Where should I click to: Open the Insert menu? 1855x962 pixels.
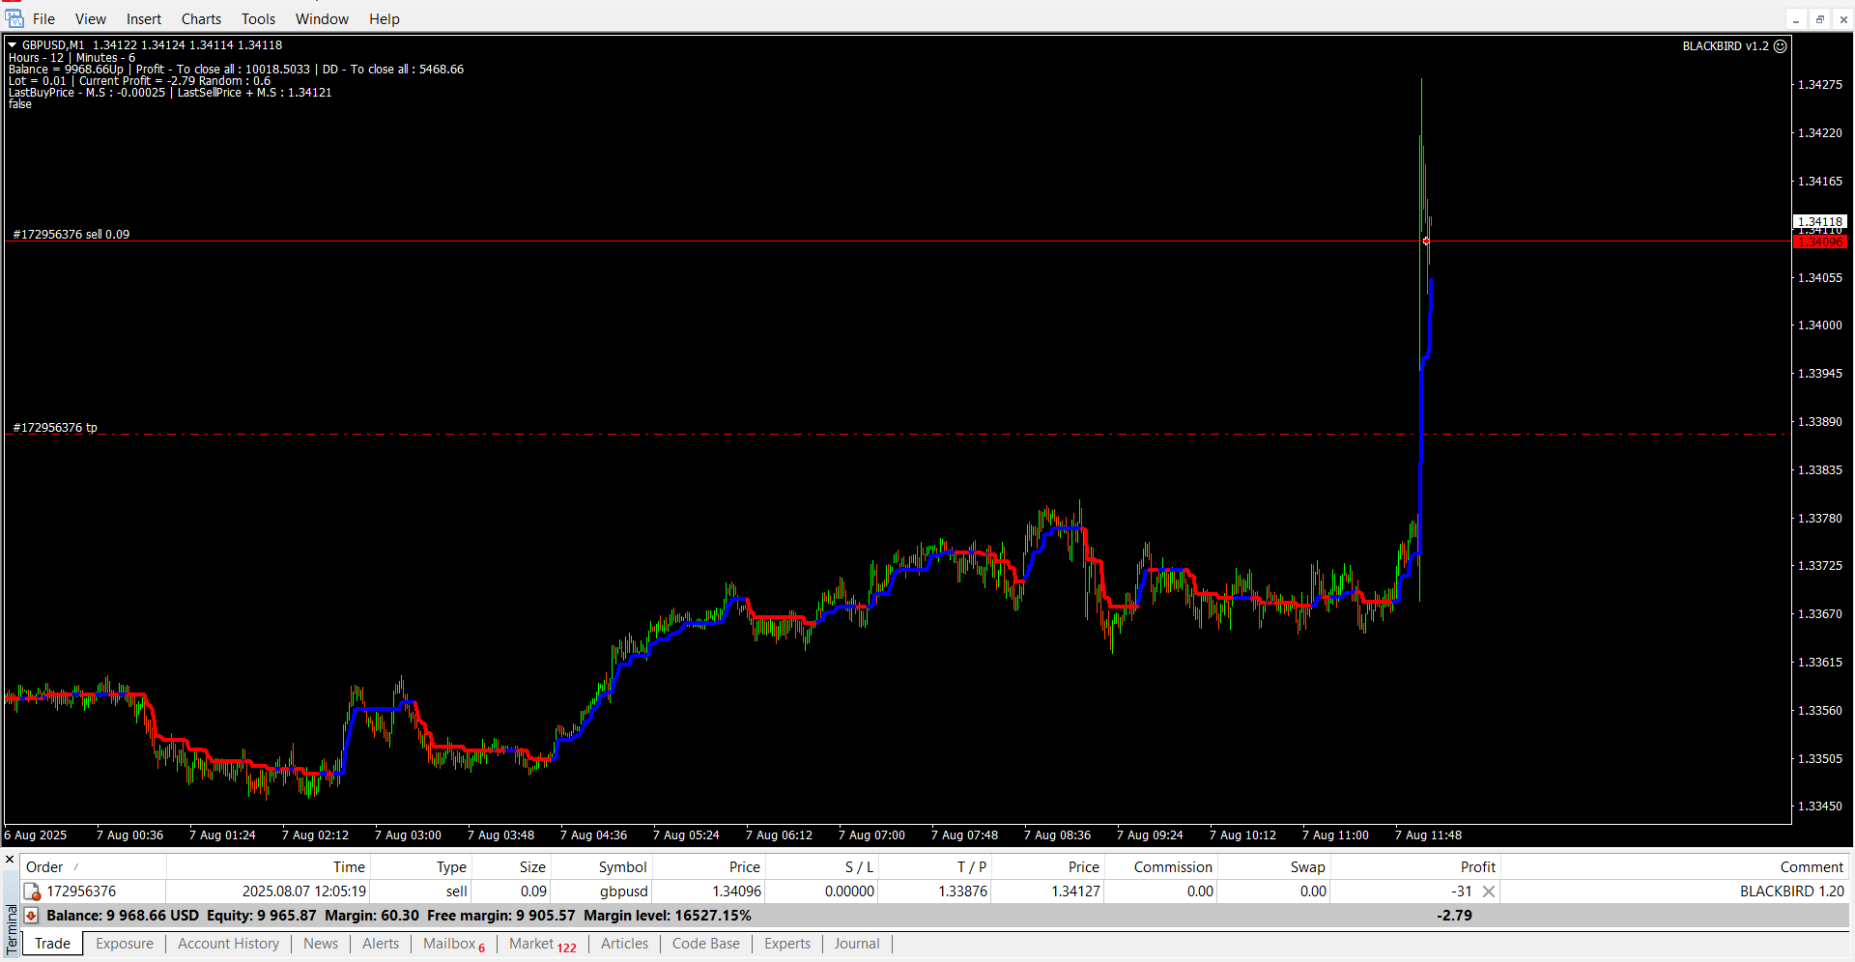[x=144, y=19]
